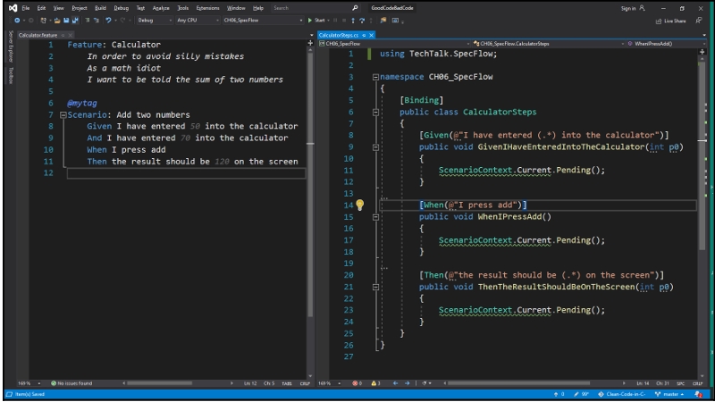The height and width of the screenshot is (402, 715).
Task: Click the red errors indicator in status bar
Action: coord(357,383)
